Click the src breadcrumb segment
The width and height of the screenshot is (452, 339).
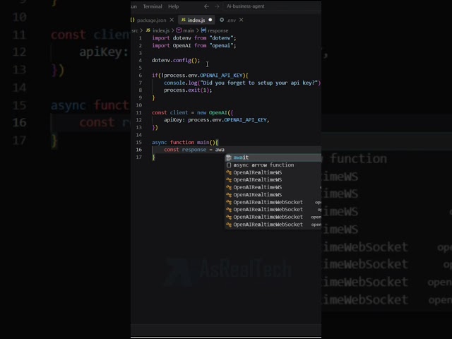point(135,30)
